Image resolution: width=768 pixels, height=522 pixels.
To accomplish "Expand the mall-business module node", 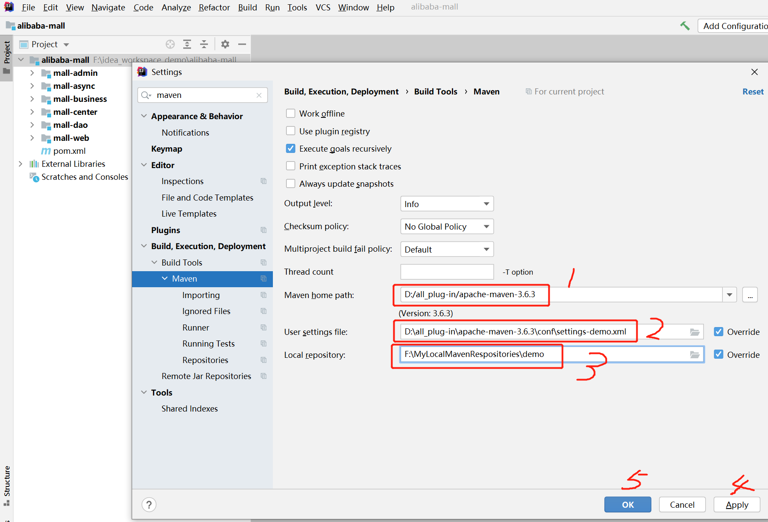I will pyautogui.click(x=32, y=99).
